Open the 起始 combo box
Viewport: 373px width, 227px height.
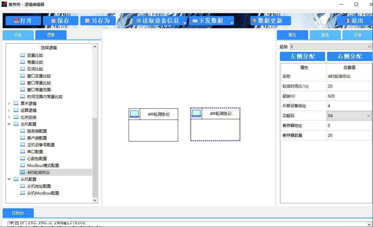click(x=369, y=47)
